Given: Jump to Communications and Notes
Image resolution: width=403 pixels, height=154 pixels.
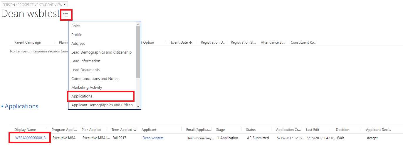Looking at the screenshot, I should click(95, 79).
